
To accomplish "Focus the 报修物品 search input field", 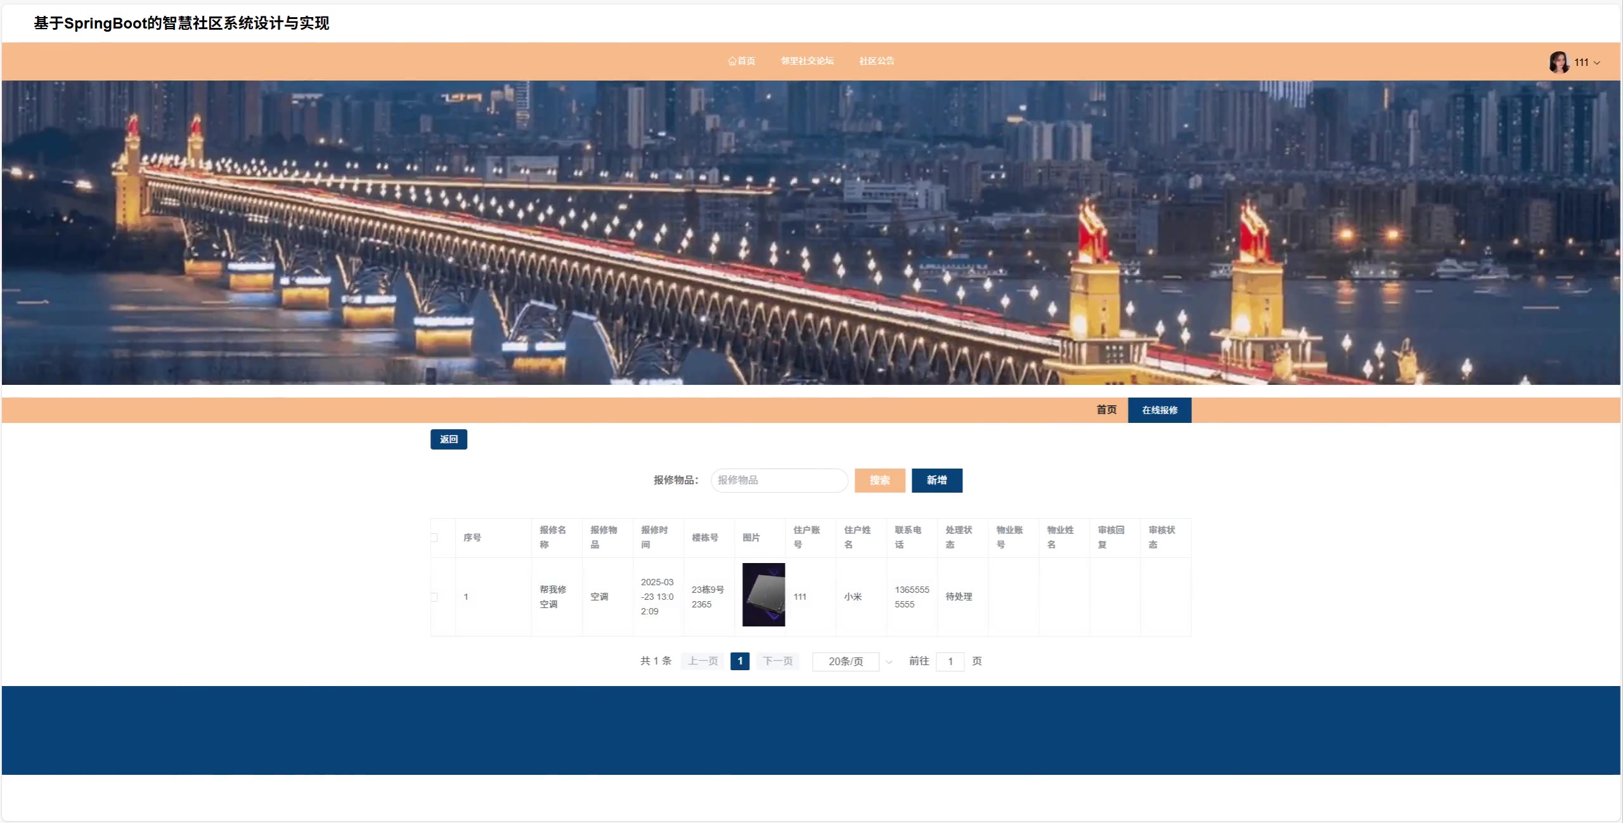I will click(779, 481).
